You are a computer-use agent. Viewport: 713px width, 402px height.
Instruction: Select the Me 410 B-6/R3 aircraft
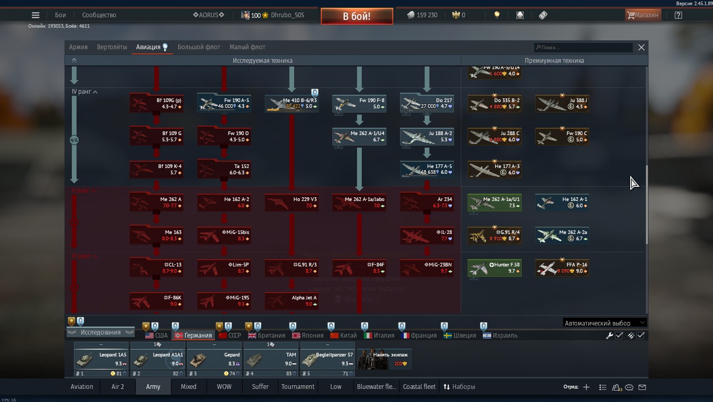click(291, 103)
